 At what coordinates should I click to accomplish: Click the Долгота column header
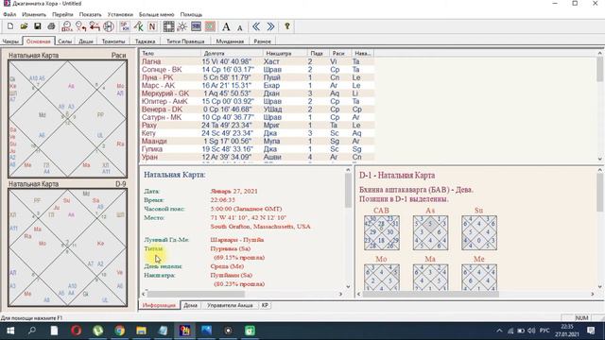pos(232,53)
